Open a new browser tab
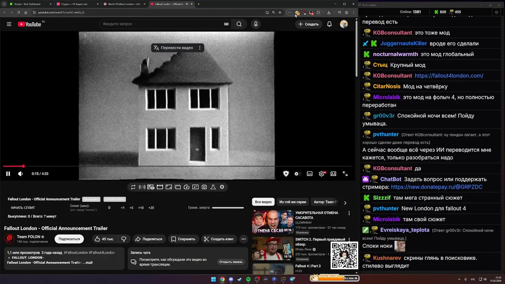Image resolution: width=505 pixels, height=284 pixels. [x=198, y=4]
